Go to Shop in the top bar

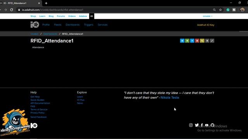(x=33, y=16)
